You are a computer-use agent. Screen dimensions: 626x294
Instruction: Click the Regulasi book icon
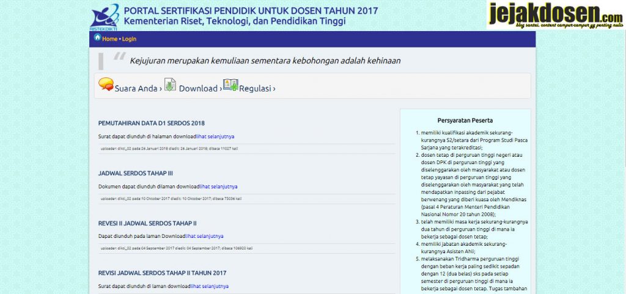coord(230,84)
